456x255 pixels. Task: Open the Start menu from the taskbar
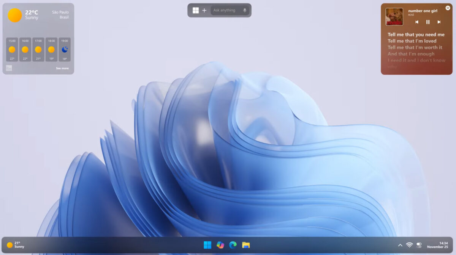(207, 245)
